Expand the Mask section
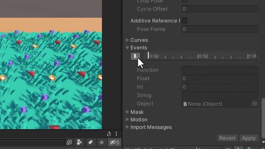This screenshot has width=265, height=149. 128,112
